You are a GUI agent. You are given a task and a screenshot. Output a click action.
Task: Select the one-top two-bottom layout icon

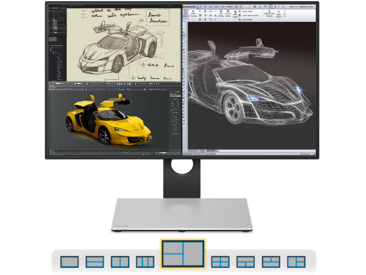(x=245, y=261)
